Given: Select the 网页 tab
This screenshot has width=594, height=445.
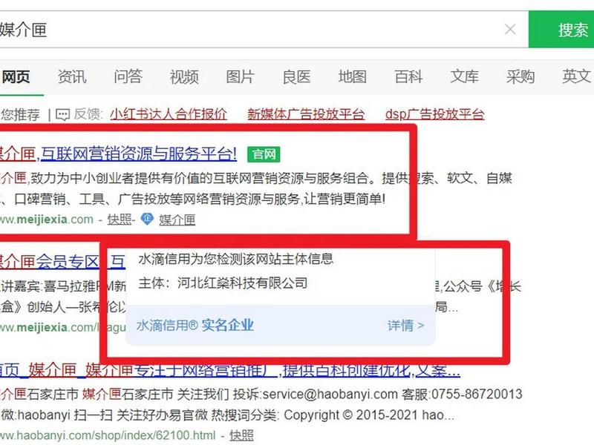Looking at the screenshot, I should pyautogui.click(x=16, y=77).
